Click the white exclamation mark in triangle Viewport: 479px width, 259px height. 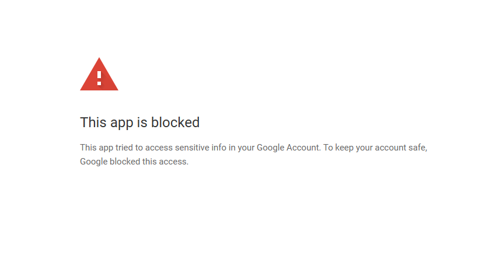pyautogui.click(x=99, y=78)
